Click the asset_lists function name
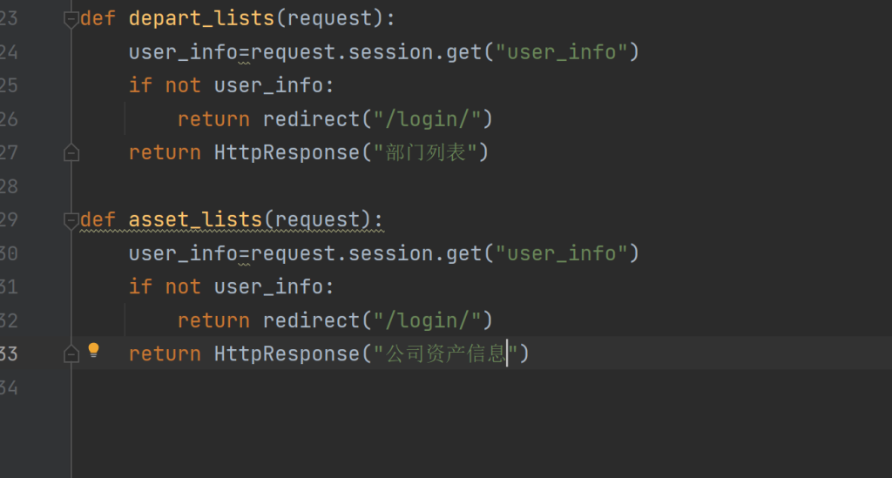The height and width of the screenshot is (478, 892). tap(195, 219)
